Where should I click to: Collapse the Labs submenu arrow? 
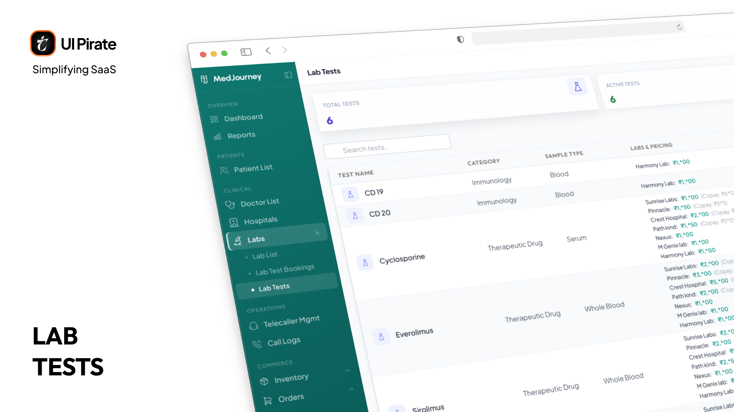tap(317, 232)
